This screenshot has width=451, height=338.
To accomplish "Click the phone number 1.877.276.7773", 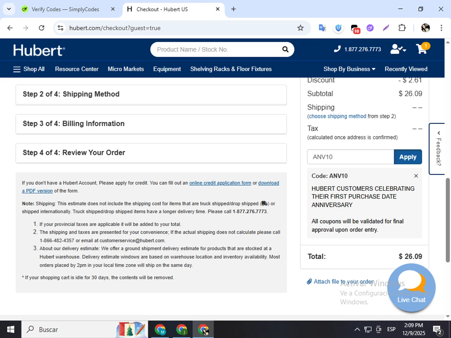I will pos(362,49).
